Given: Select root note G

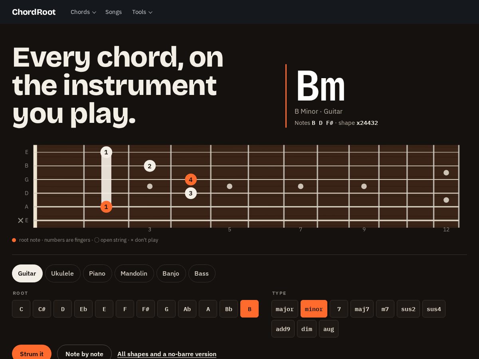Looking at the screenshot, I should [166, 309].
